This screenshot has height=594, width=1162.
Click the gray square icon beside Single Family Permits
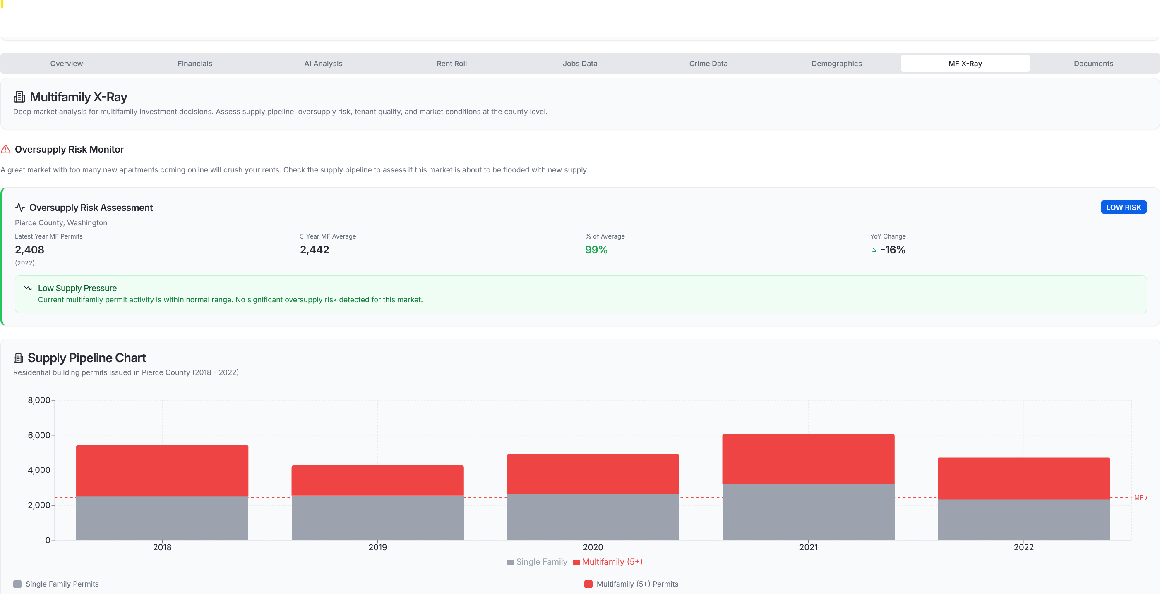[17, 584]
